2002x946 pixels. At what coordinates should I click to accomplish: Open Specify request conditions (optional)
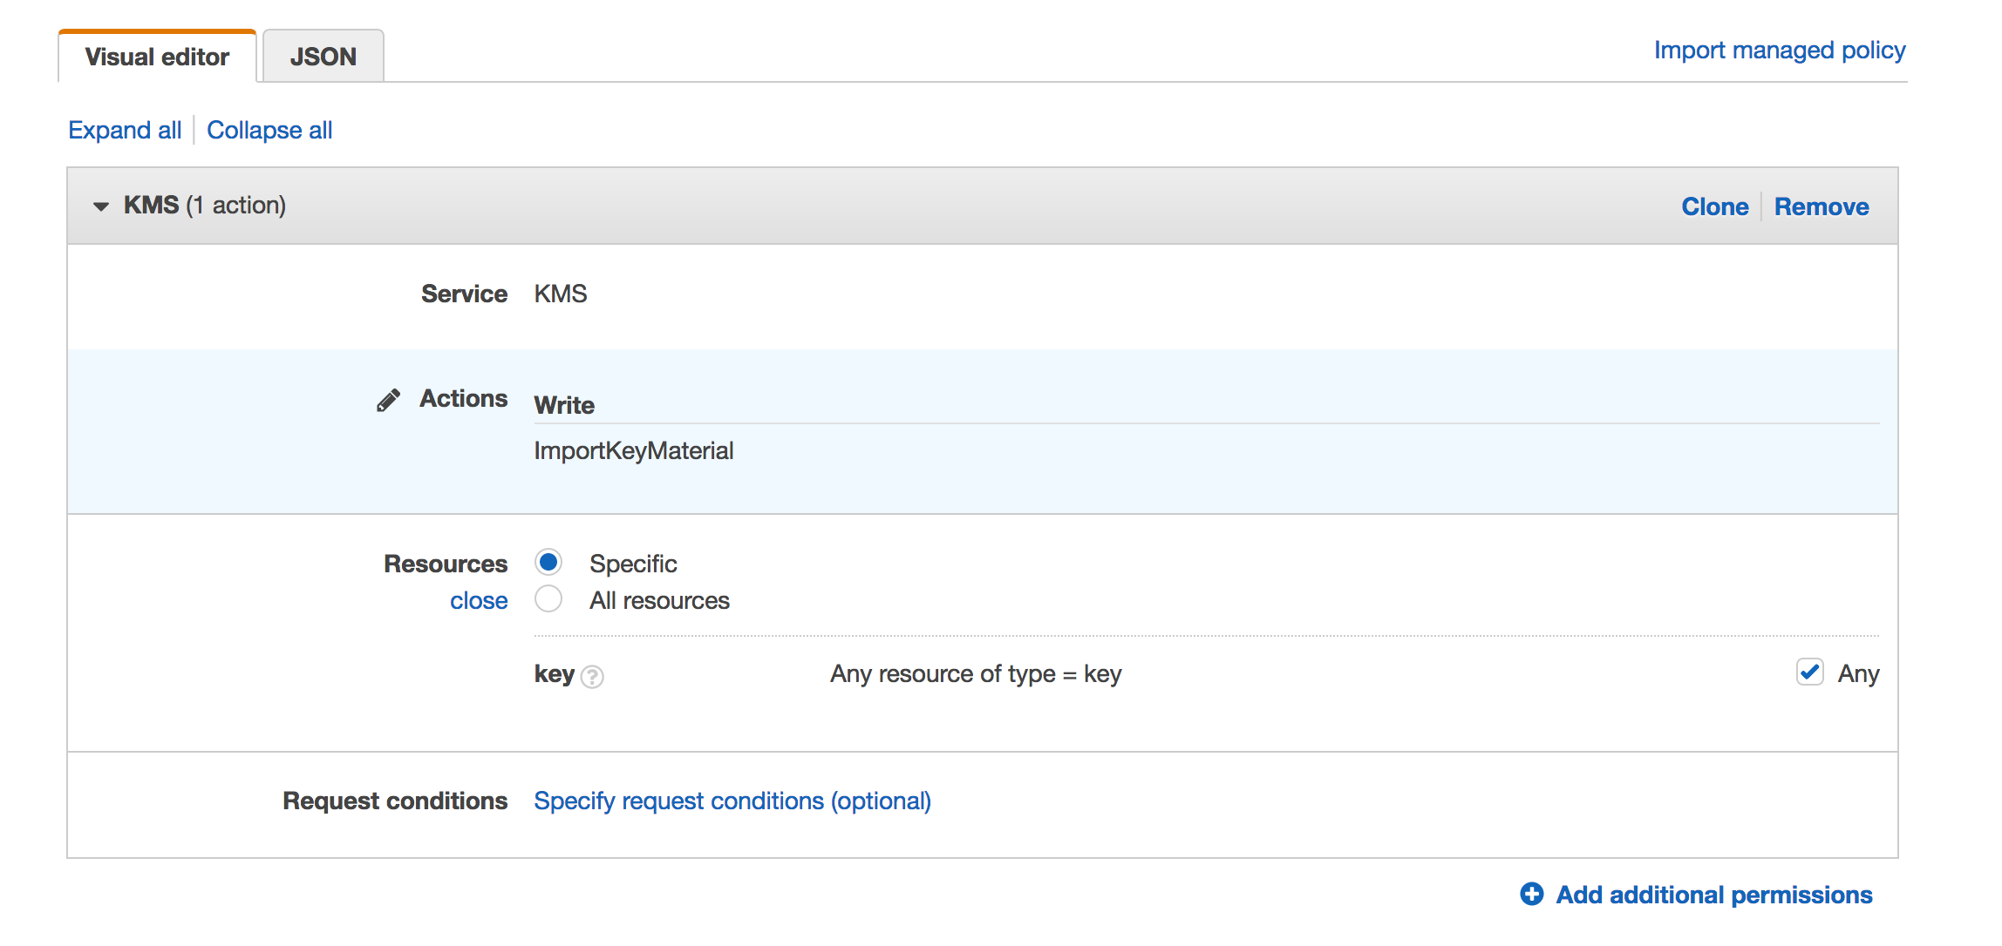click(732, 801)
